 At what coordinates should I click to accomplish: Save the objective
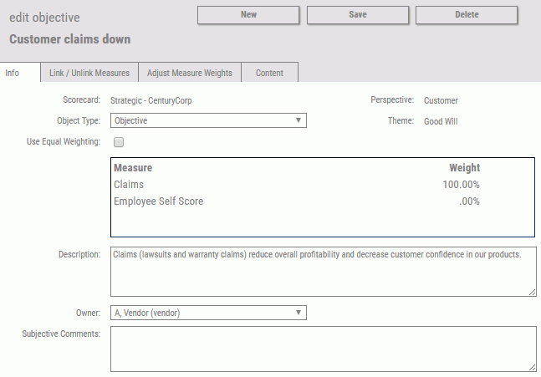(x=357, y=15)
